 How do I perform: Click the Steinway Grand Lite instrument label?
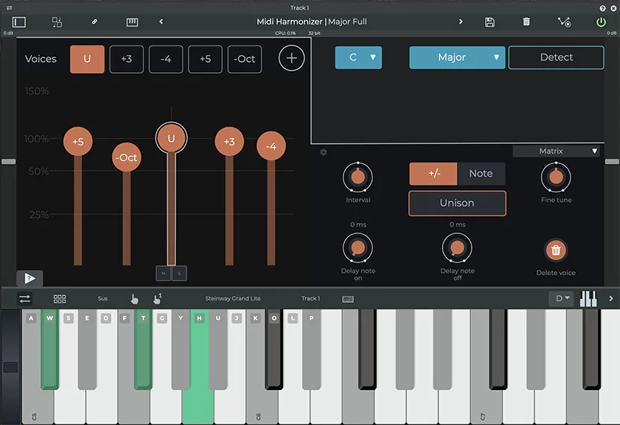(x=233, y=298)
